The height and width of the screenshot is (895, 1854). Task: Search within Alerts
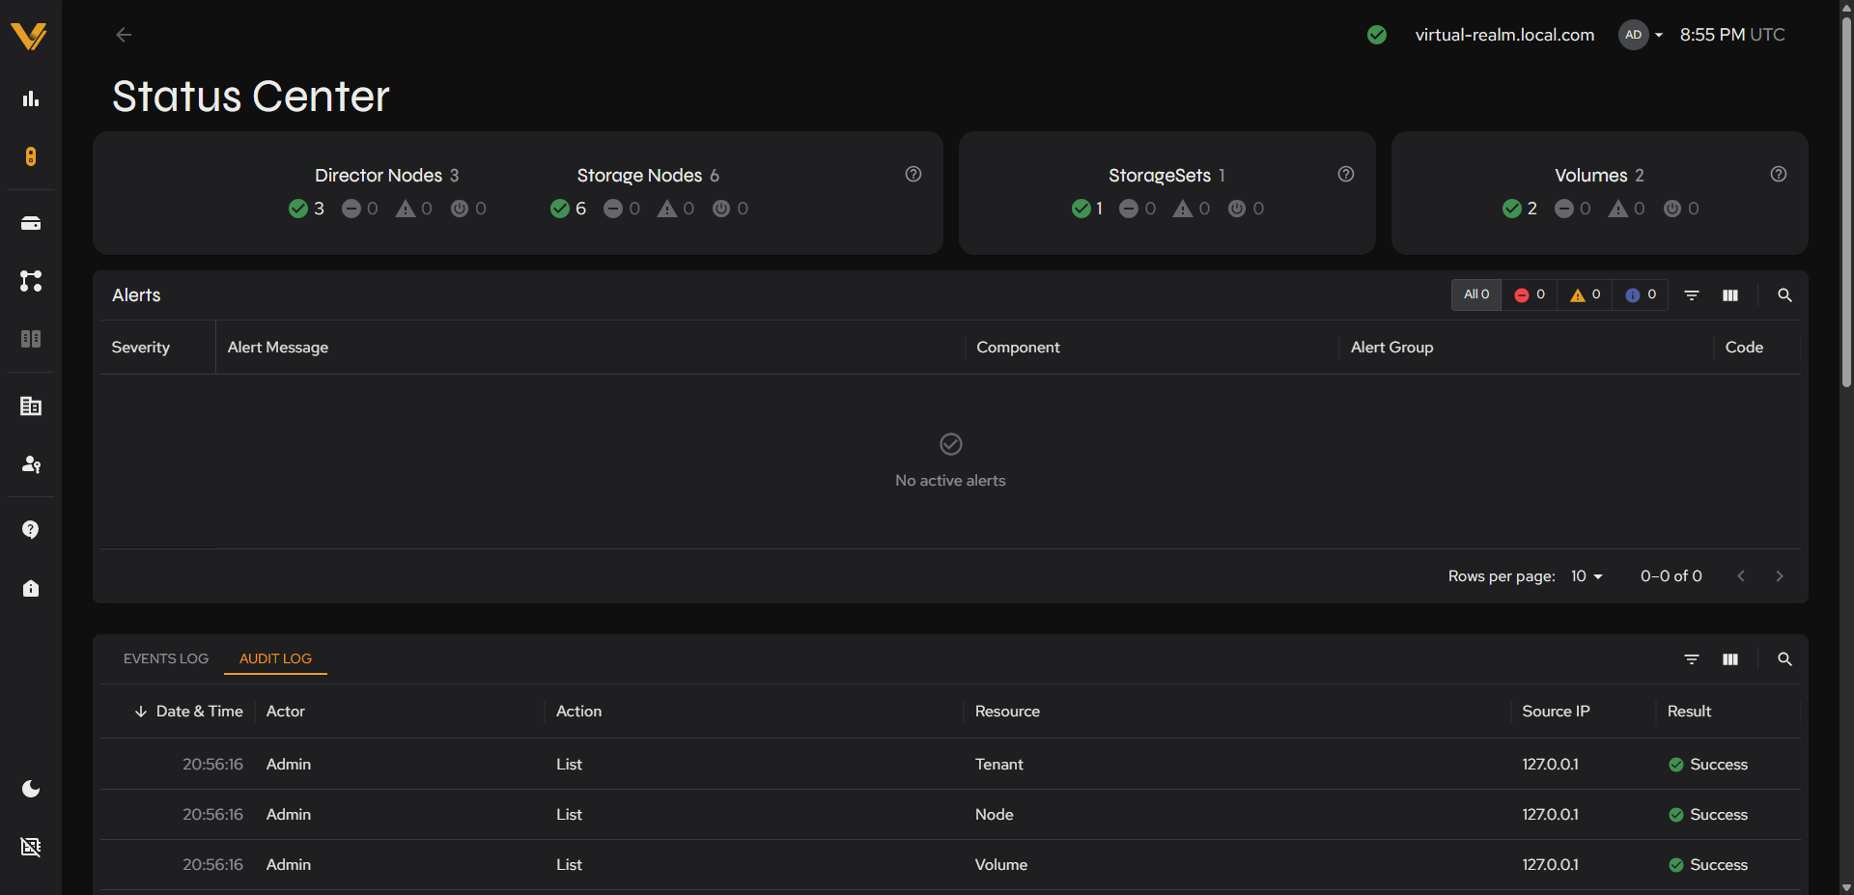click(1784, 295)
